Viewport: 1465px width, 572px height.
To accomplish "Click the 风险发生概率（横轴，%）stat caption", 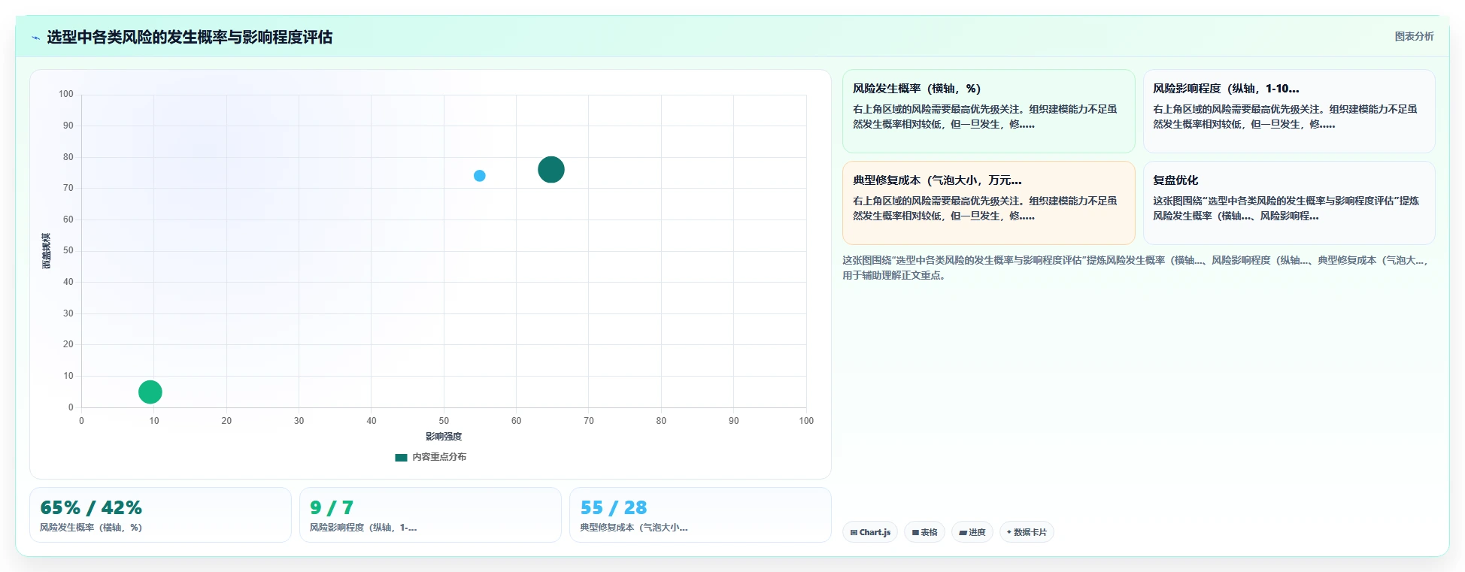I will point(91,528).
